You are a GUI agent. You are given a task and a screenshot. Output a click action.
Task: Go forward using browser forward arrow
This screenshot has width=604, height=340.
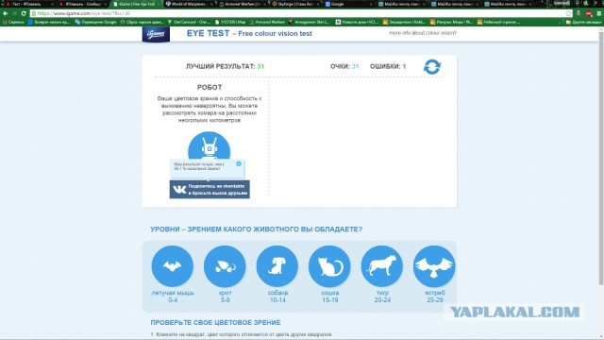point(14,13)
